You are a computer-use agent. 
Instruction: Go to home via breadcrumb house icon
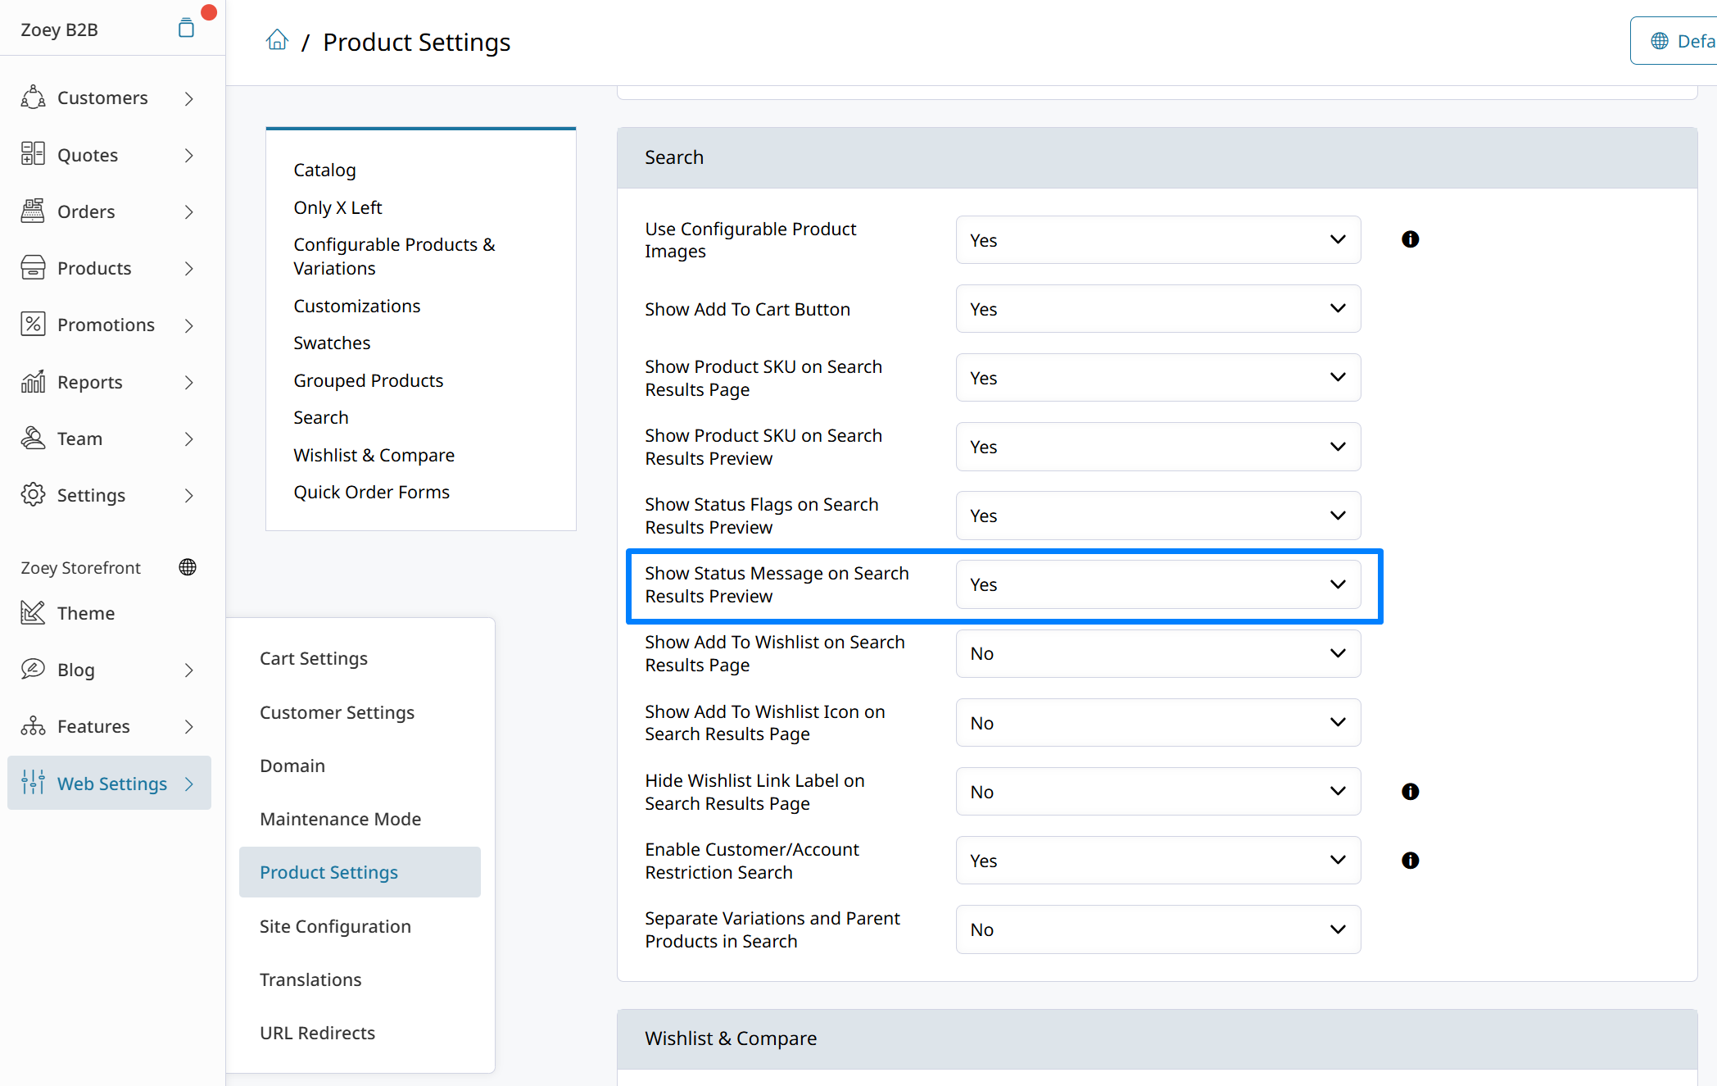[277, 40]
